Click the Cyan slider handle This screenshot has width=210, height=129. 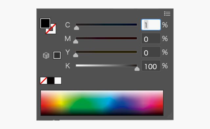(x=76, y=28)
